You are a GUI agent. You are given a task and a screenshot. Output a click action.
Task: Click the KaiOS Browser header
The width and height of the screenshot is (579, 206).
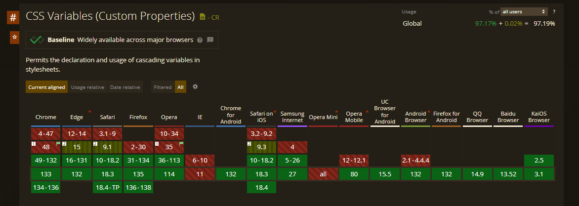point(539,117)
